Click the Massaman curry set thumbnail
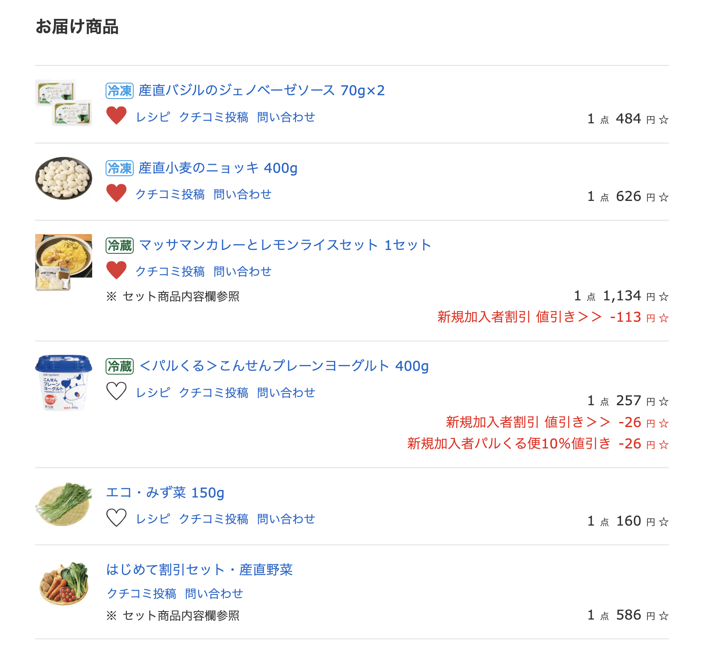The image size is (709, 646). click(64, 262)
